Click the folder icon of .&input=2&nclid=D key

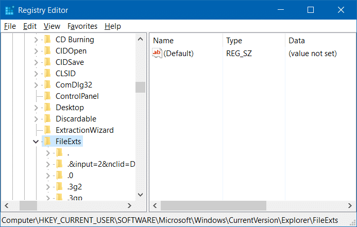pyautogui.click(x=59, y=164)
